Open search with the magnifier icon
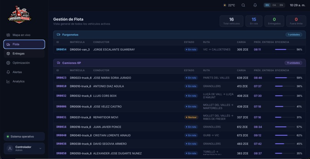 [x=243, y=5]
